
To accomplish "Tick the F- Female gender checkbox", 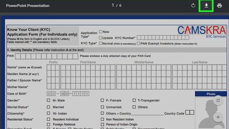I will 102,100.
